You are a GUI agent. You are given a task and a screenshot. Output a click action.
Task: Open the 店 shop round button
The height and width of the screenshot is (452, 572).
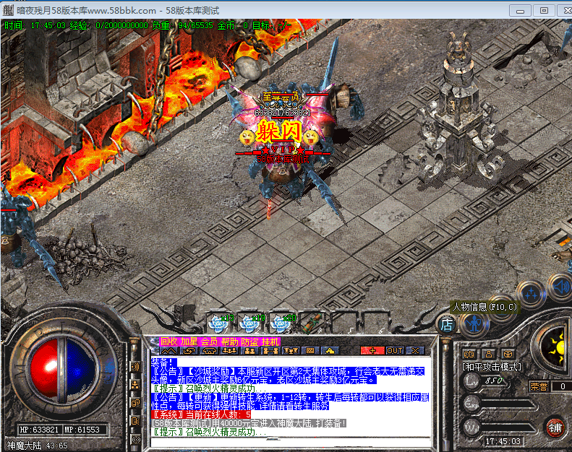tap(446, 324)
